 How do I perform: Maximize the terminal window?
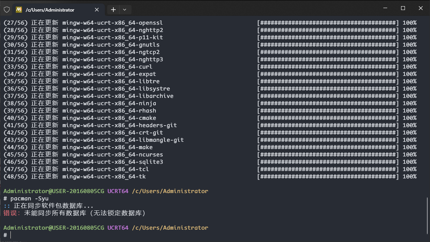[x=403, y=8]
